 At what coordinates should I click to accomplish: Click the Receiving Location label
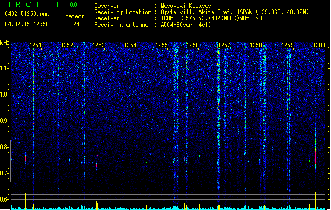(x=123, y=12)
